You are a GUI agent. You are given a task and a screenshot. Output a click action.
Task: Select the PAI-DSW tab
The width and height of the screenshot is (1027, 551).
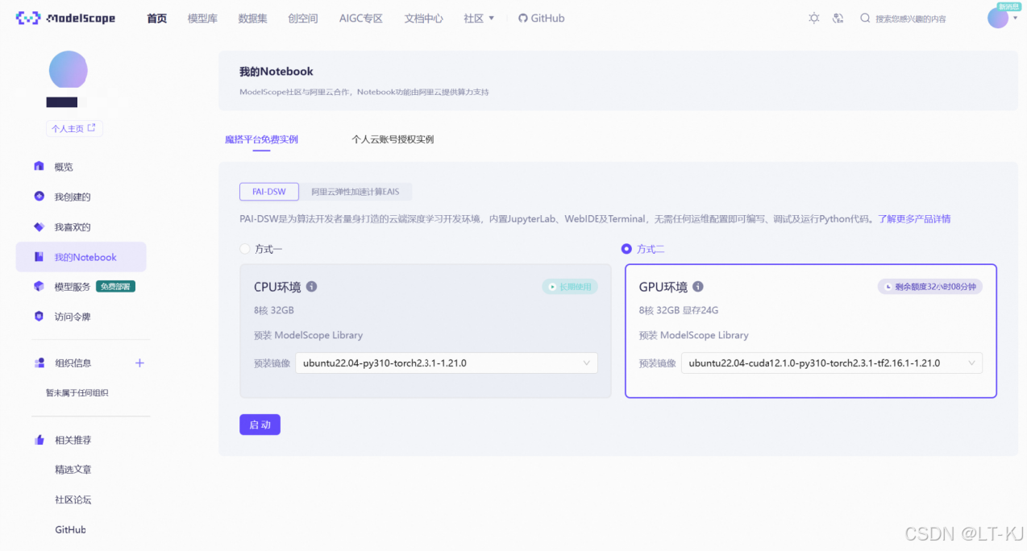[x=269, y=192]
